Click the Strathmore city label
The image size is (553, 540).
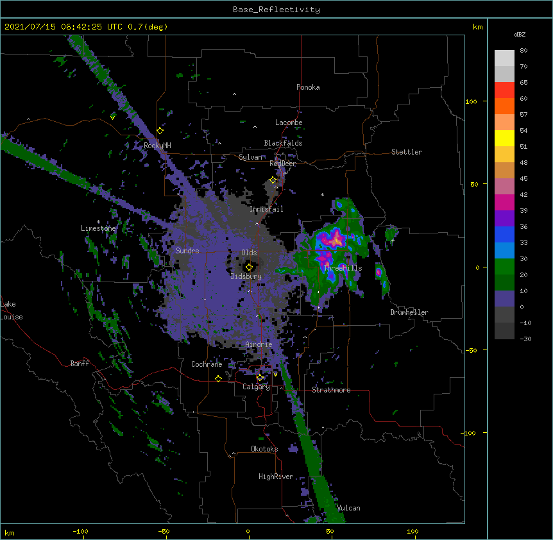pyautogui.click(x=331, y=390)
